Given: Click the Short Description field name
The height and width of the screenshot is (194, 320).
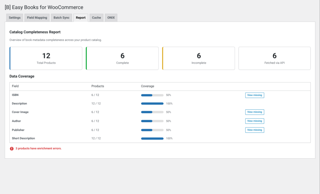Looking at the screenshot, I should (23, 138).
